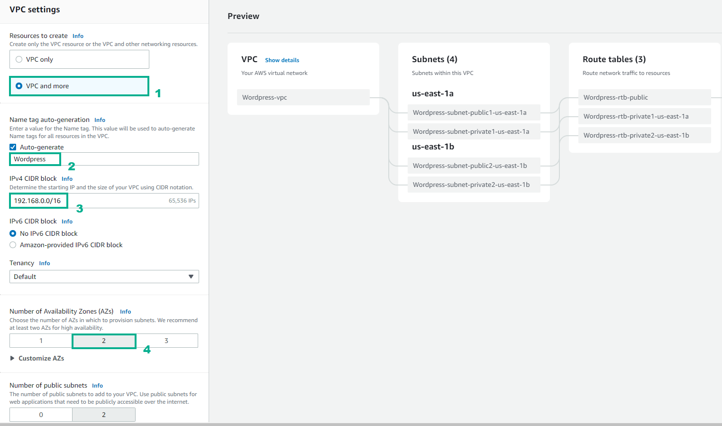Click the Route tables (3) heading
This screenshot has width=722, height=426.
614,59
